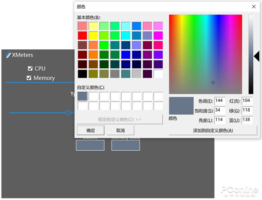Screen dimensions: 262x200
Task: Select the black basic color swatch
Action: pyautogui.click(x=82, y=74)
